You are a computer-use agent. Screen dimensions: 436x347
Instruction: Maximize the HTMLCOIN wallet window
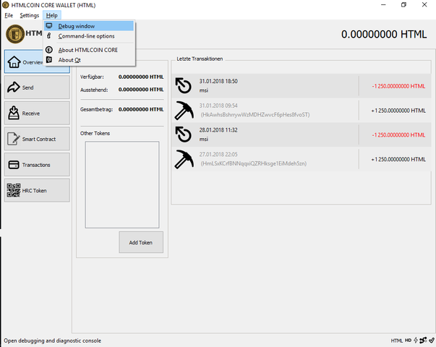tap(403, 5)
